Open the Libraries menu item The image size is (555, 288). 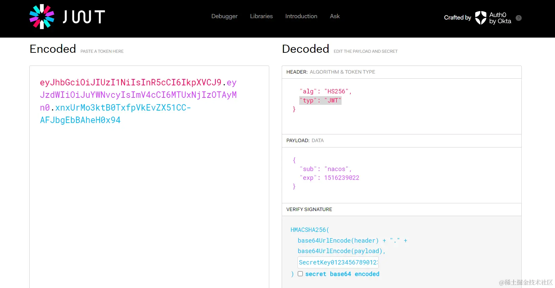tap(262, 16)
